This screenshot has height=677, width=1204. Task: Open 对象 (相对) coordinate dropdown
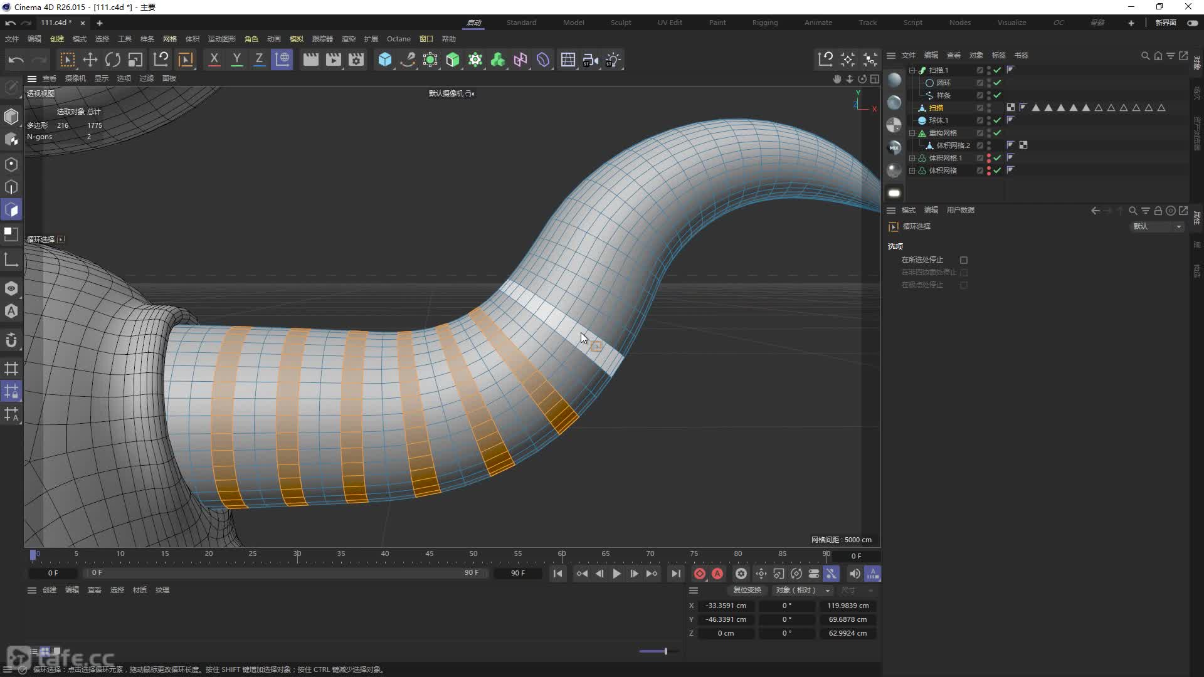pyautogui.click(x=802, y=590)
